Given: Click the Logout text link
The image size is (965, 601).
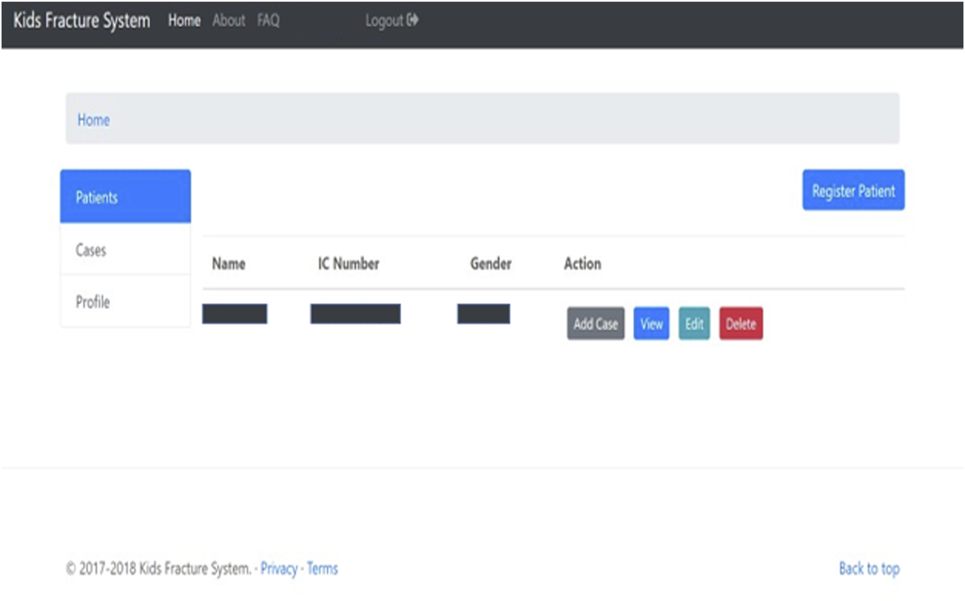Looking at the screenshot, I should [x=384, y=21].
